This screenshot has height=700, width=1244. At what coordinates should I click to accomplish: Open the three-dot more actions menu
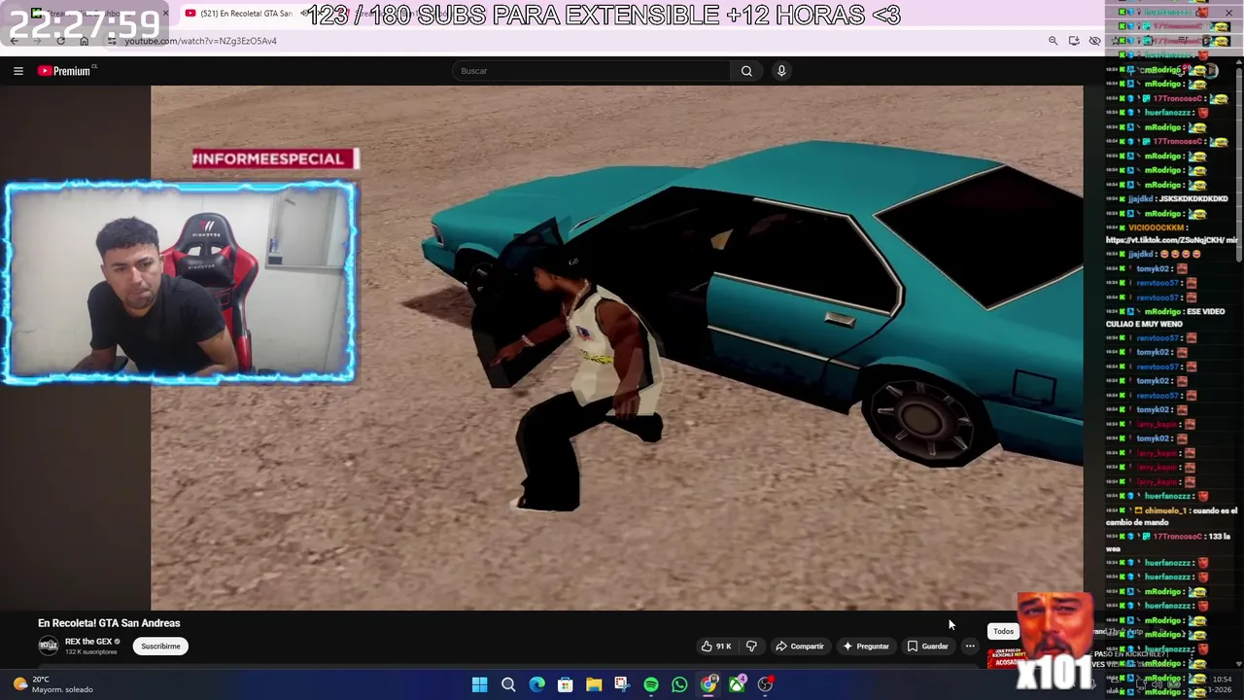(970, 647)
